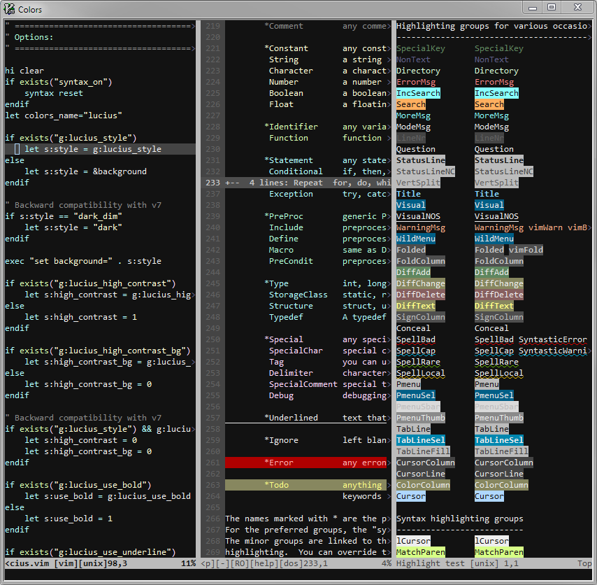The height and width of the screenshot is (585, 597).
Task: Click the *Comment group name in help
Action: pyautogui.click(x=284, y=26)
